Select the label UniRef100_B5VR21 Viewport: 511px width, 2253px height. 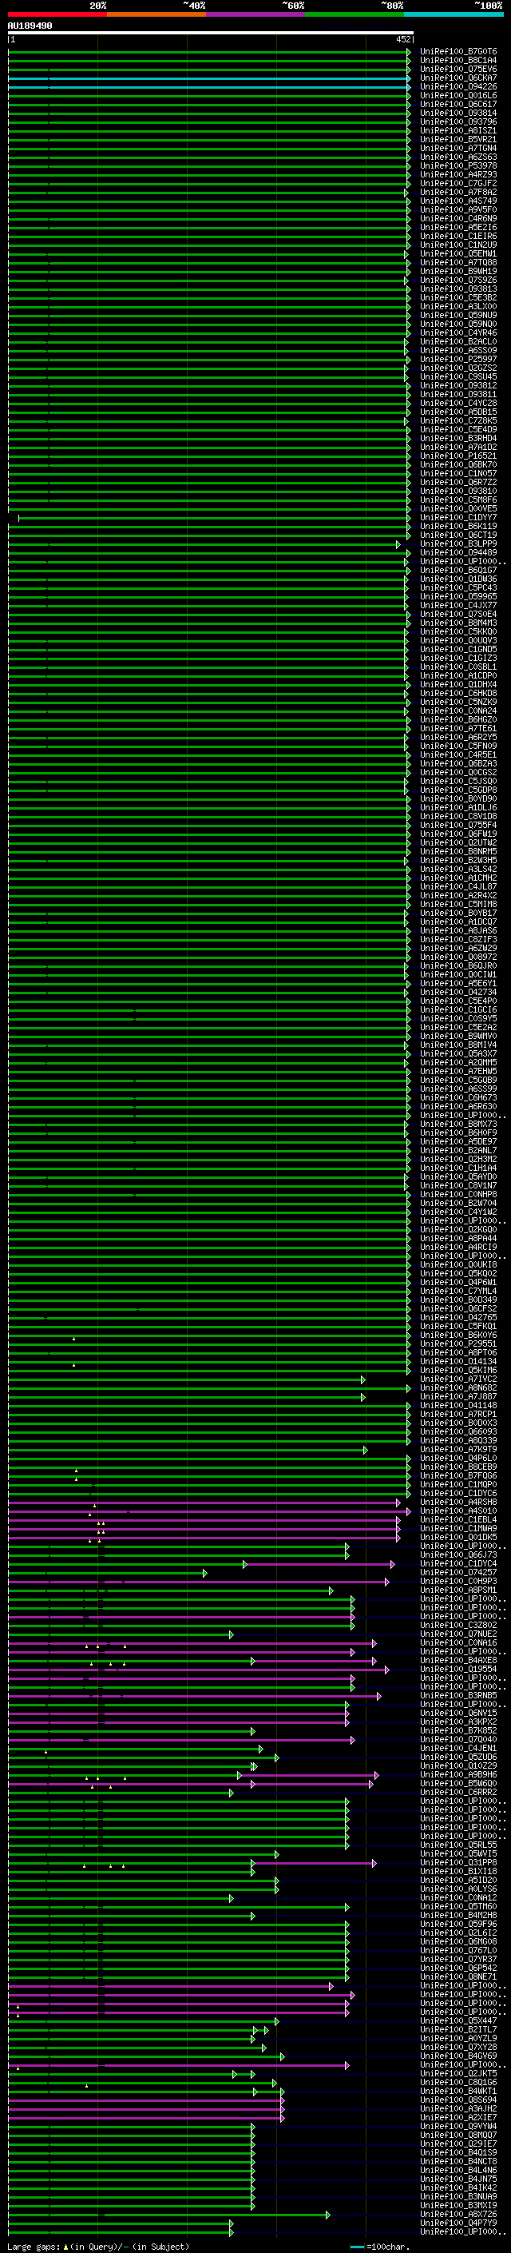click(458, 139)
